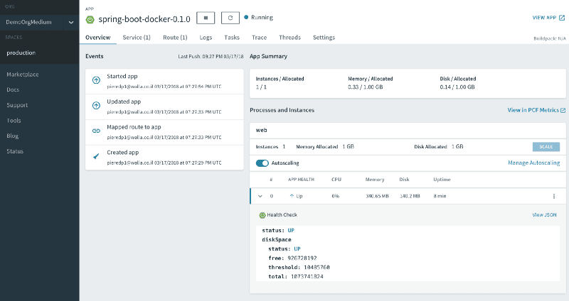Image resolution: width=569 pixels, height=301 pixels.
Task: Collapse the instance 0 row chevron
Action: (260, 196)
